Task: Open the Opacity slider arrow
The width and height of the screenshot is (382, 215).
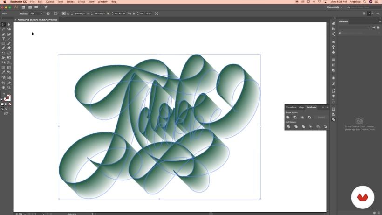Action: (41, 14)
